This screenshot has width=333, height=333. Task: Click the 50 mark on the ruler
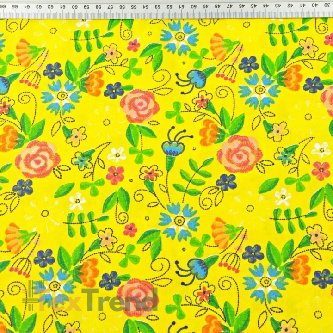(x=193, y=6)
